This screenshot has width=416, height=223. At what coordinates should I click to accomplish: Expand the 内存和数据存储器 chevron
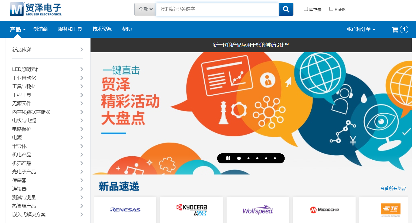click(82, 112)
